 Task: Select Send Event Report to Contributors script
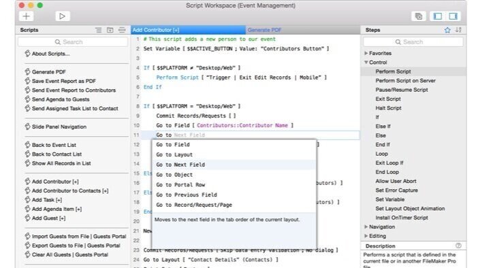pyautogui.click(x=70, y=90)
